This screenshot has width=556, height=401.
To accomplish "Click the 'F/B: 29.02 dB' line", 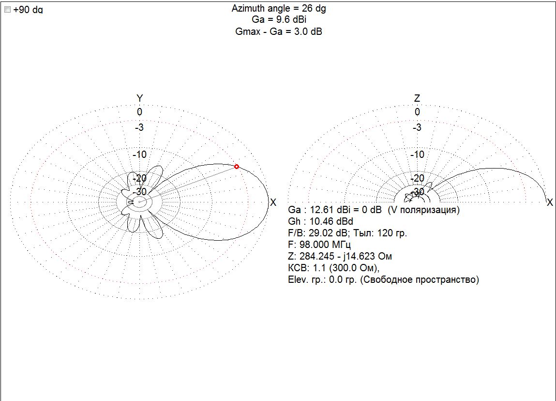I will coord(347,233).
